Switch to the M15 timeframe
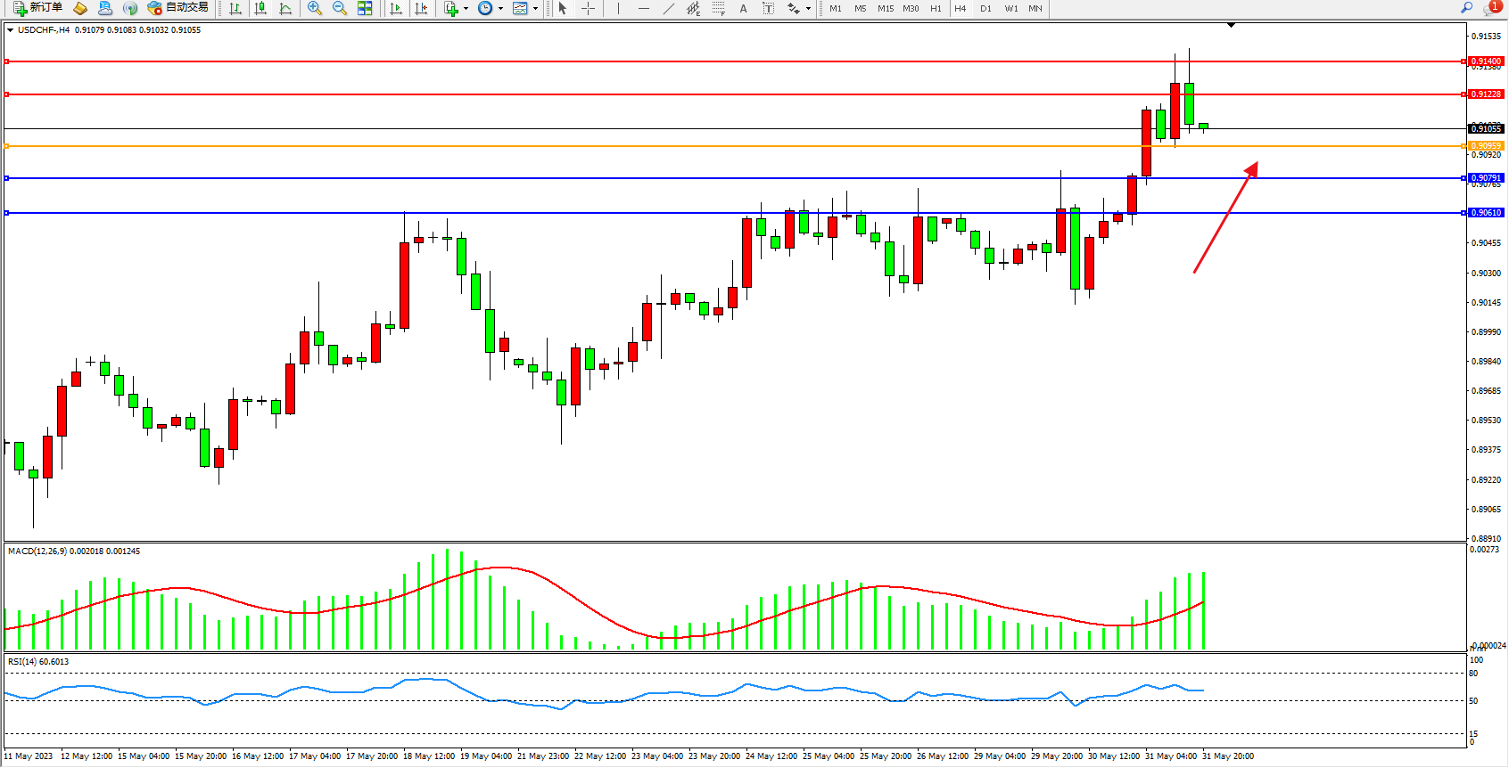Viewport: 1509px width, 768px height. [x=885, y=8]
